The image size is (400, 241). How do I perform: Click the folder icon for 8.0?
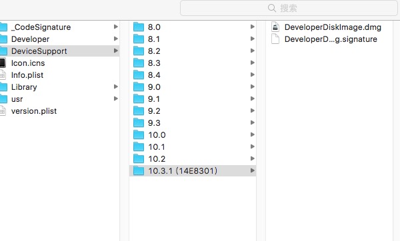tap(139, 27)
